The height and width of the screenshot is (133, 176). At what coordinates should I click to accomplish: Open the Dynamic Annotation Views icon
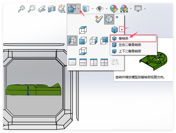(61, 9)
